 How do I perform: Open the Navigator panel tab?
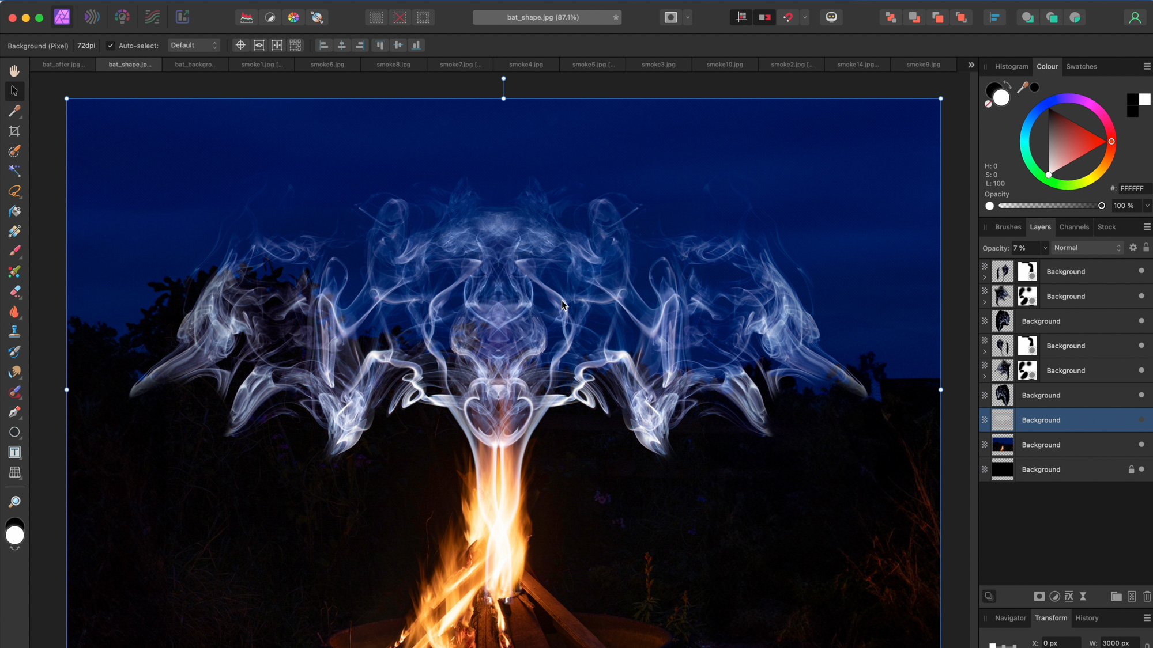coord(1010,618)
